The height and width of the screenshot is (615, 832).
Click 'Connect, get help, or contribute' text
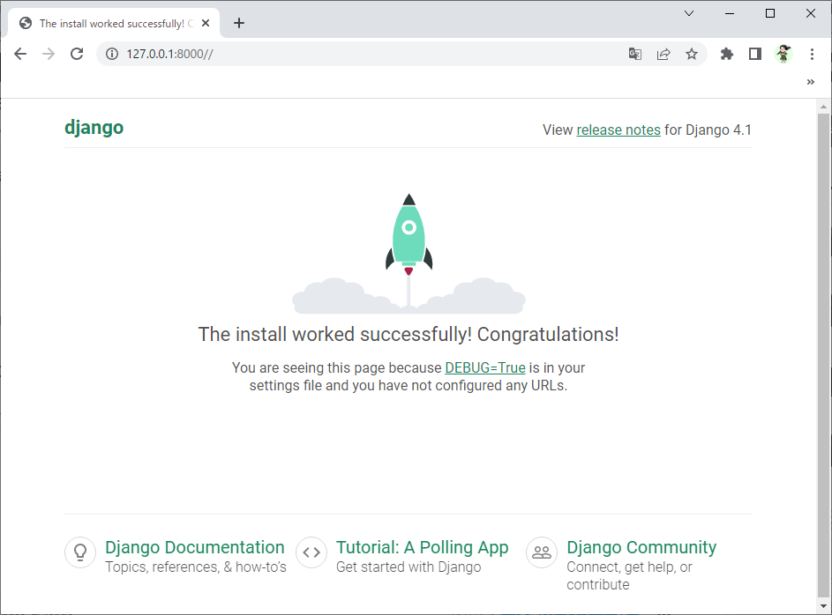pos(629,576)
